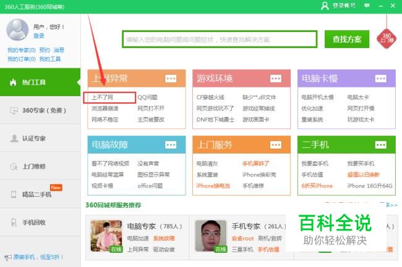
Task: Click the 登录 link under greeting
Action: tap(39, 36)
